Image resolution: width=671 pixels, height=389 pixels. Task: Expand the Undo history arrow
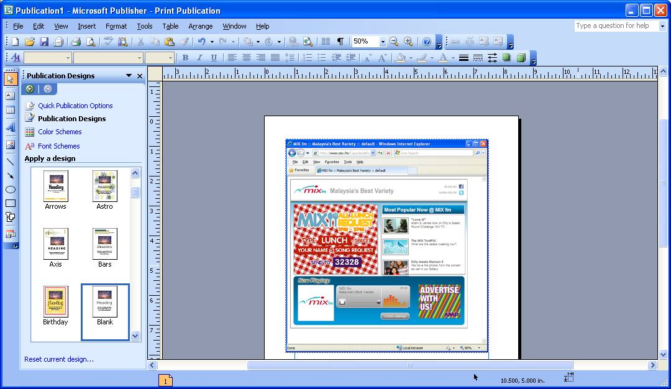[x=212, y=42]
